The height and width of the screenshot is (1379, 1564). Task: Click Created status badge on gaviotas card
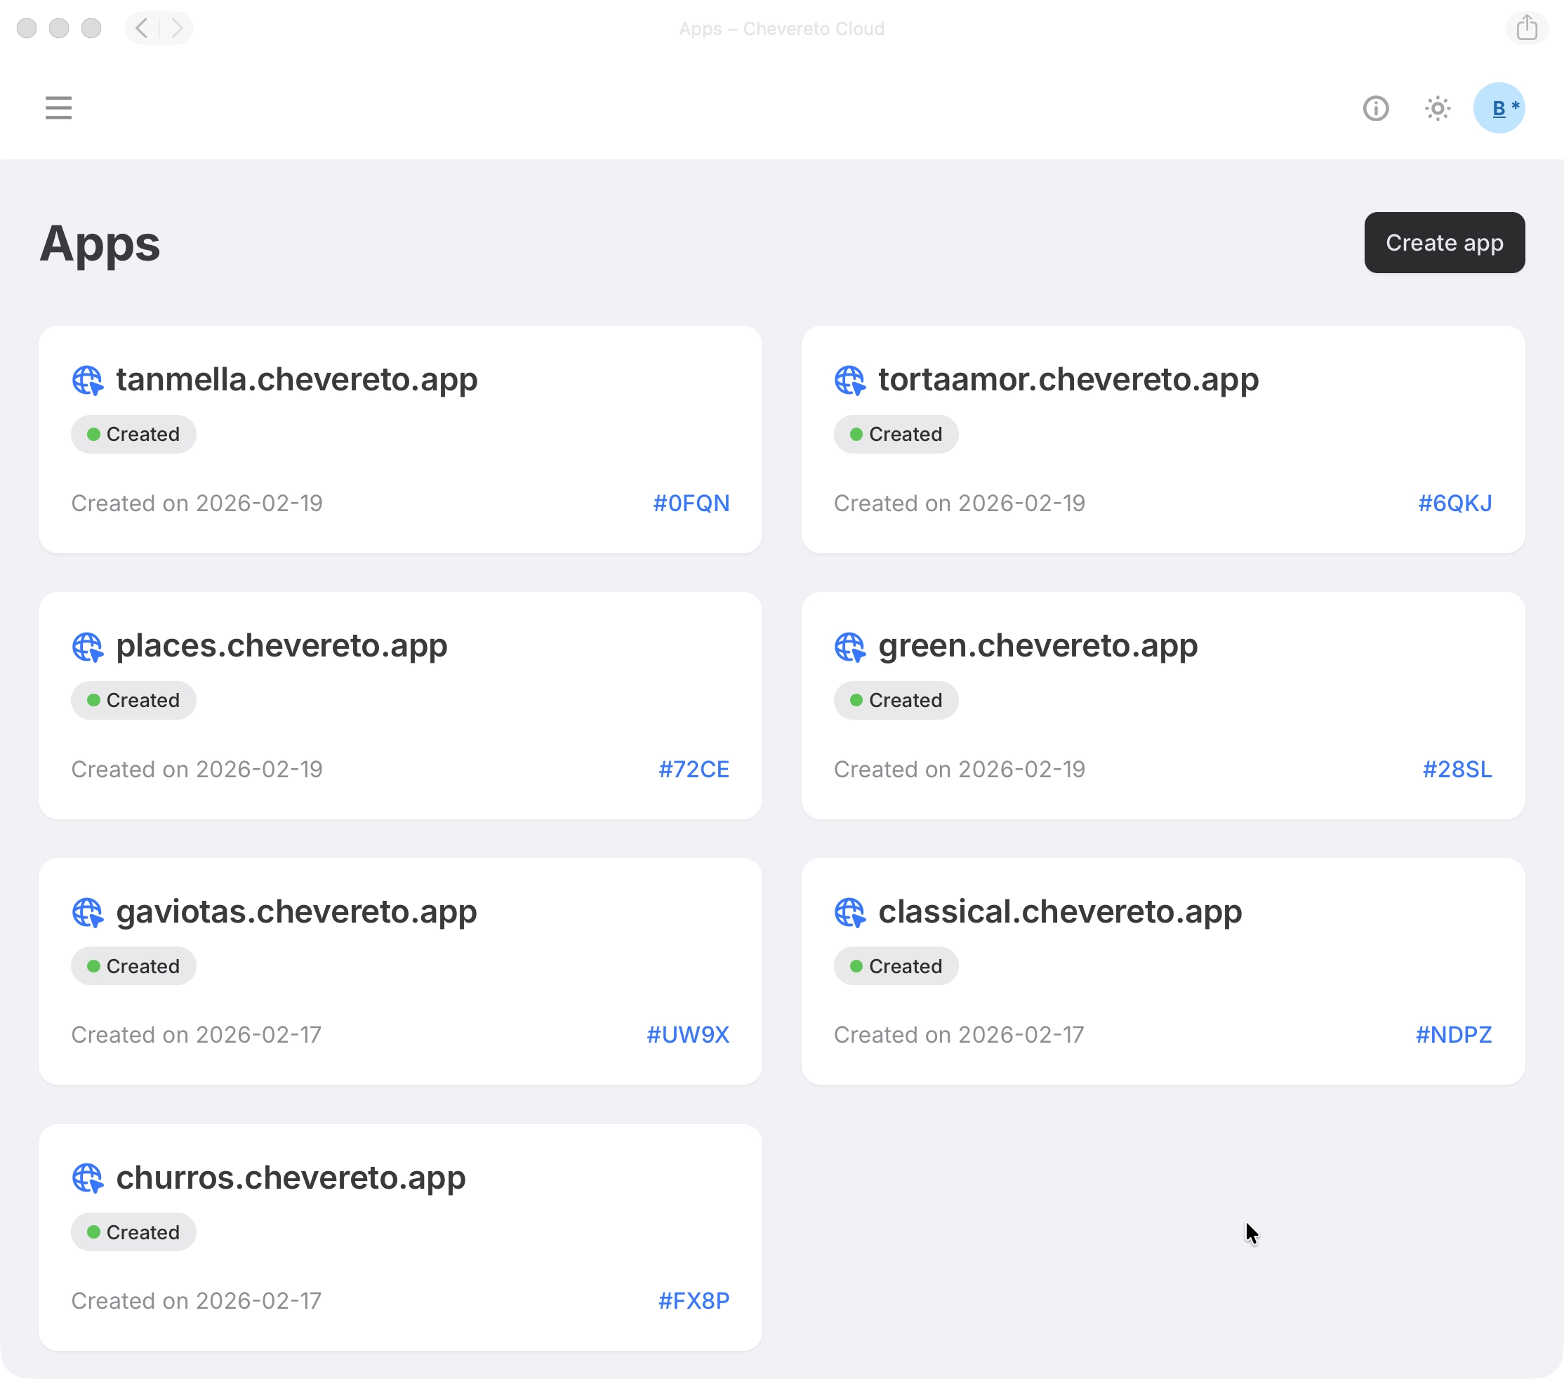[x=133, y=965]
